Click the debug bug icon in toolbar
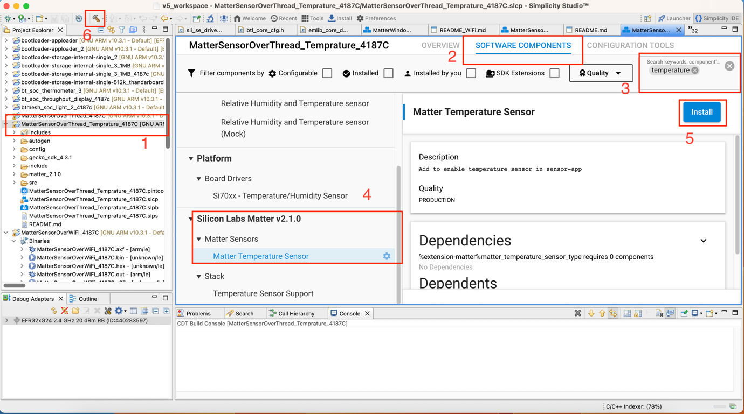The height and width of the screenshot is (414, 744). [8, 18]
